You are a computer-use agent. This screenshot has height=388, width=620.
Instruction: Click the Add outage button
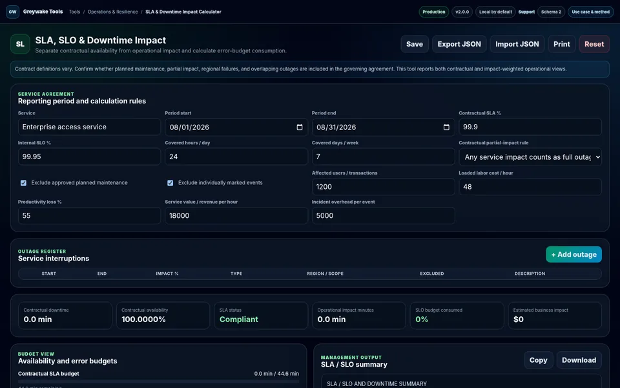[573, 255]
